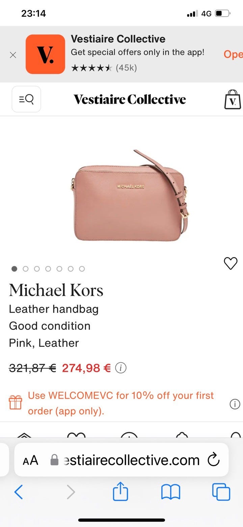Select the second image pagination dot
243x527 pixels.
[x=26, y=269]
